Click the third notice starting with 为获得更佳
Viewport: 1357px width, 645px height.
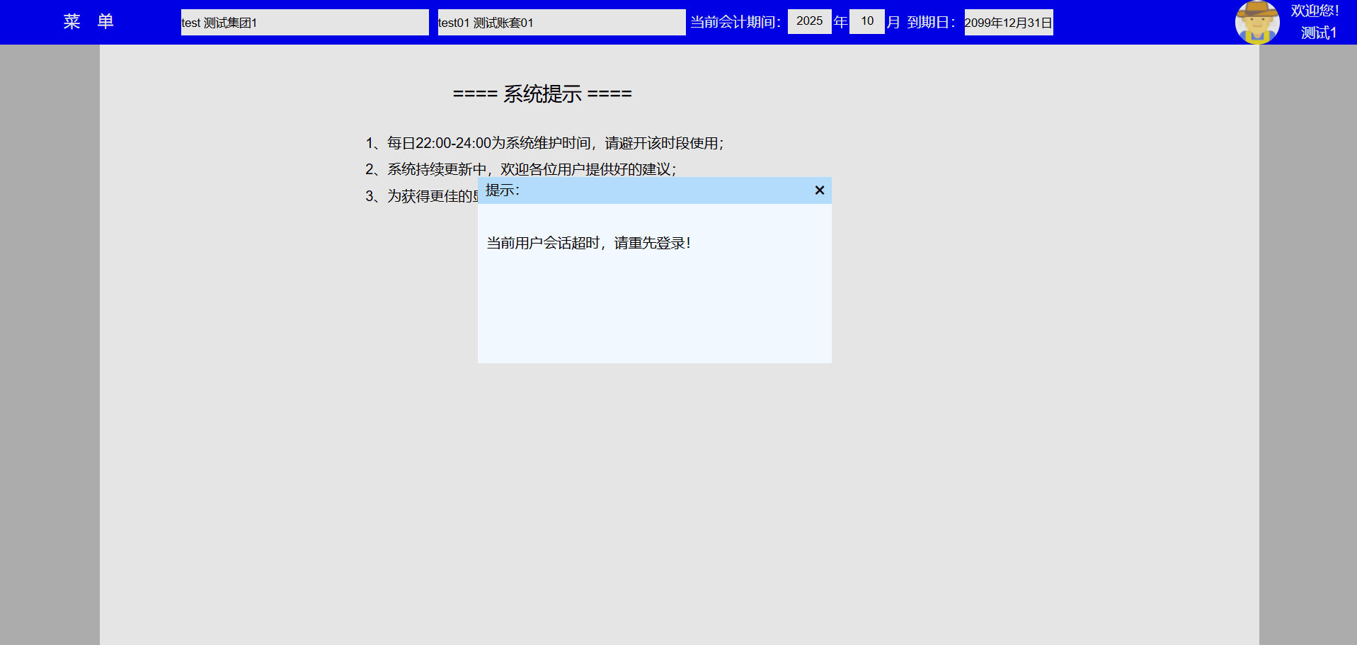[x=421, y=196]
